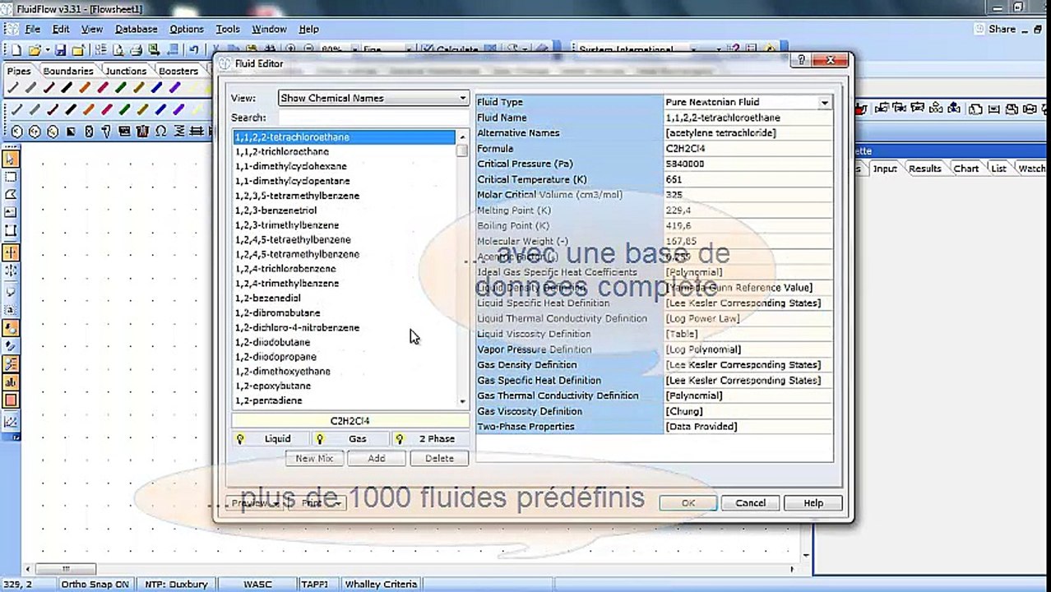The height and width of the screenshot is (592, 1051).
Task: Open the File menu
Action: (x=32, y=29)
